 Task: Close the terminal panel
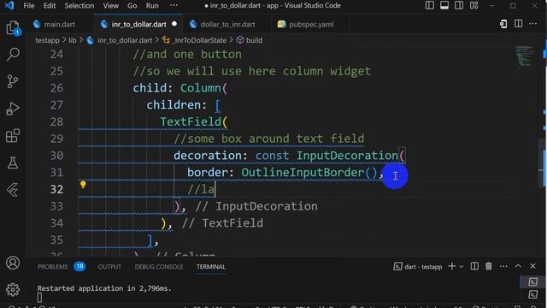[x=532, y=266]
